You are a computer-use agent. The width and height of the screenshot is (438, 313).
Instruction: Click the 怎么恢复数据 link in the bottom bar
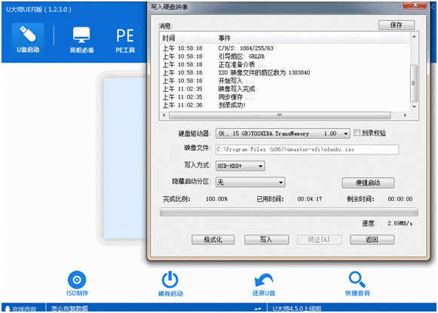(70, 308)
